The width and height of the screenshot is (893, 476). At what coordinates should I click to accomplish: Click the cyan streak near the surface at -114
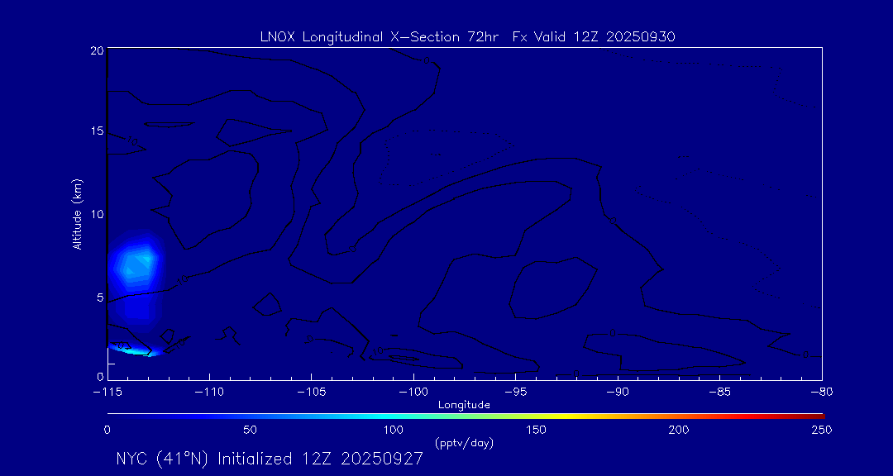pos(134,351)
